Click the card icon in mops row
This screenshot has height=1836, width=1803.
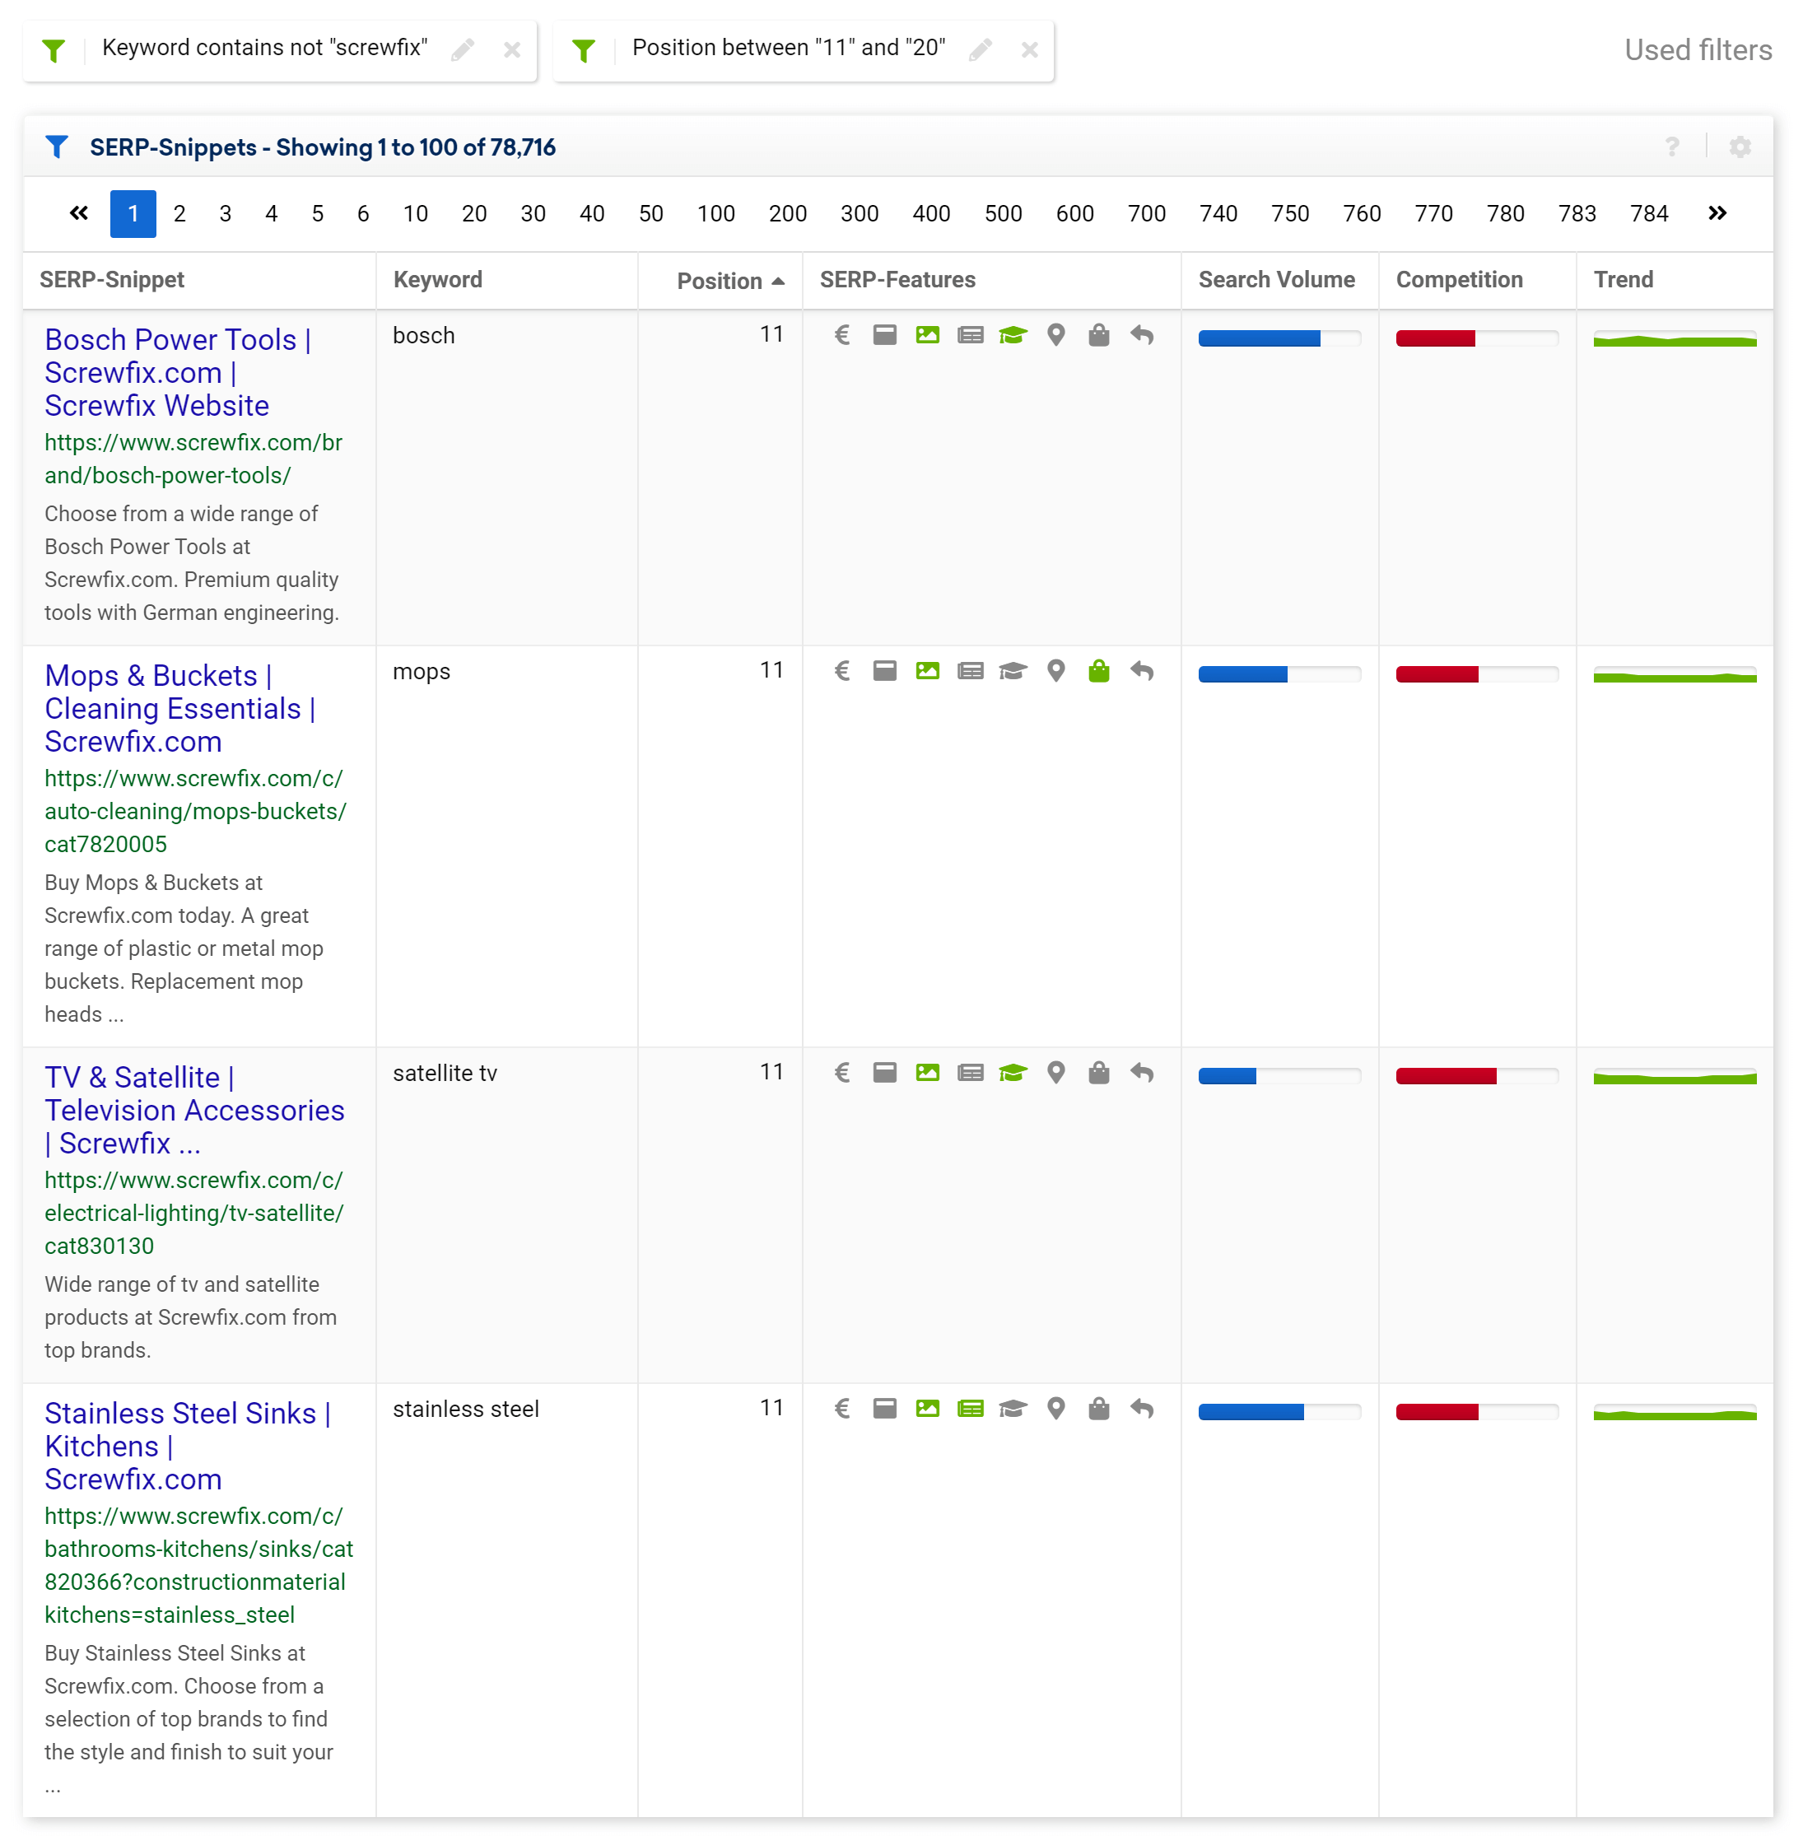click(884, 671)
